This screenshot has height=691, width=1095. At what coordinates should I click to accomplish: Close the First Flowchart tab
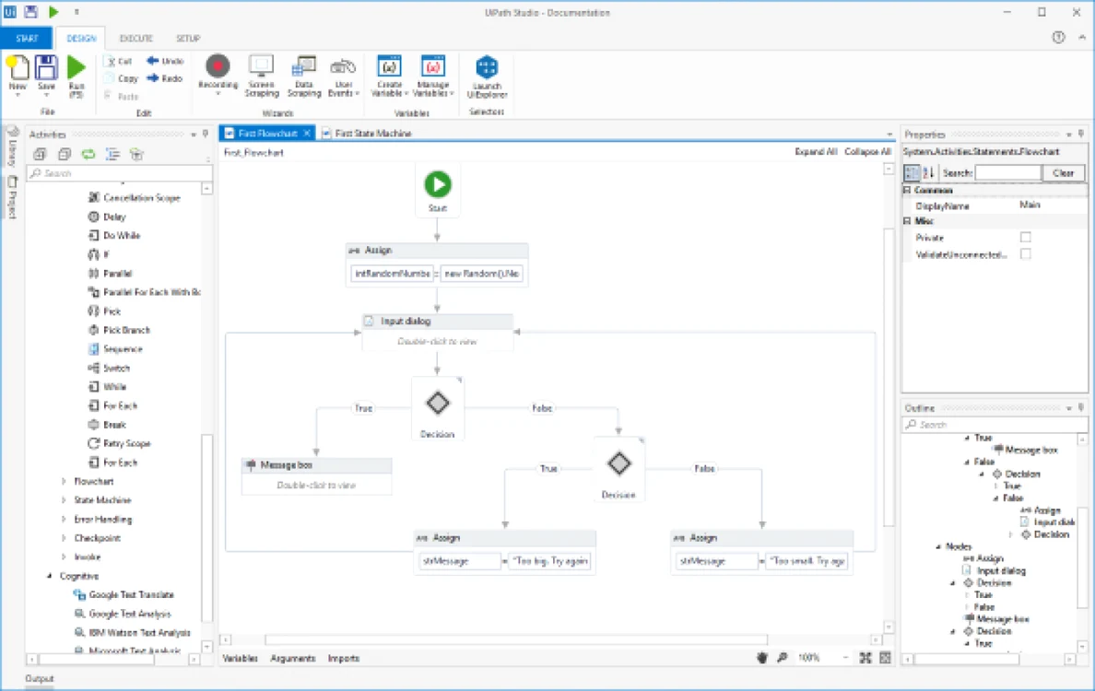[307, 134]
